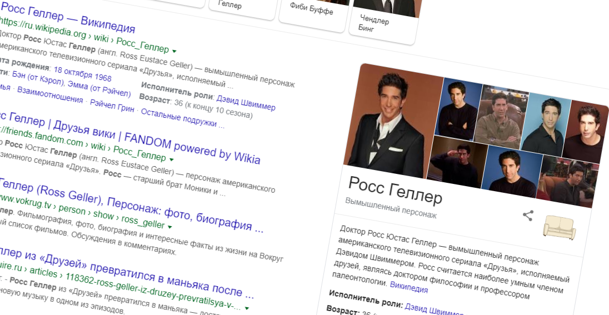Open Ross photo on light blue background
This screenshot has width=609, height=315.
545,125
